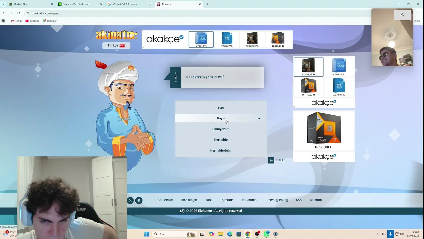Viewport: 424px width, 239px height.
Task: Choose the Herhalde değil answer
Action: point(221,150)
